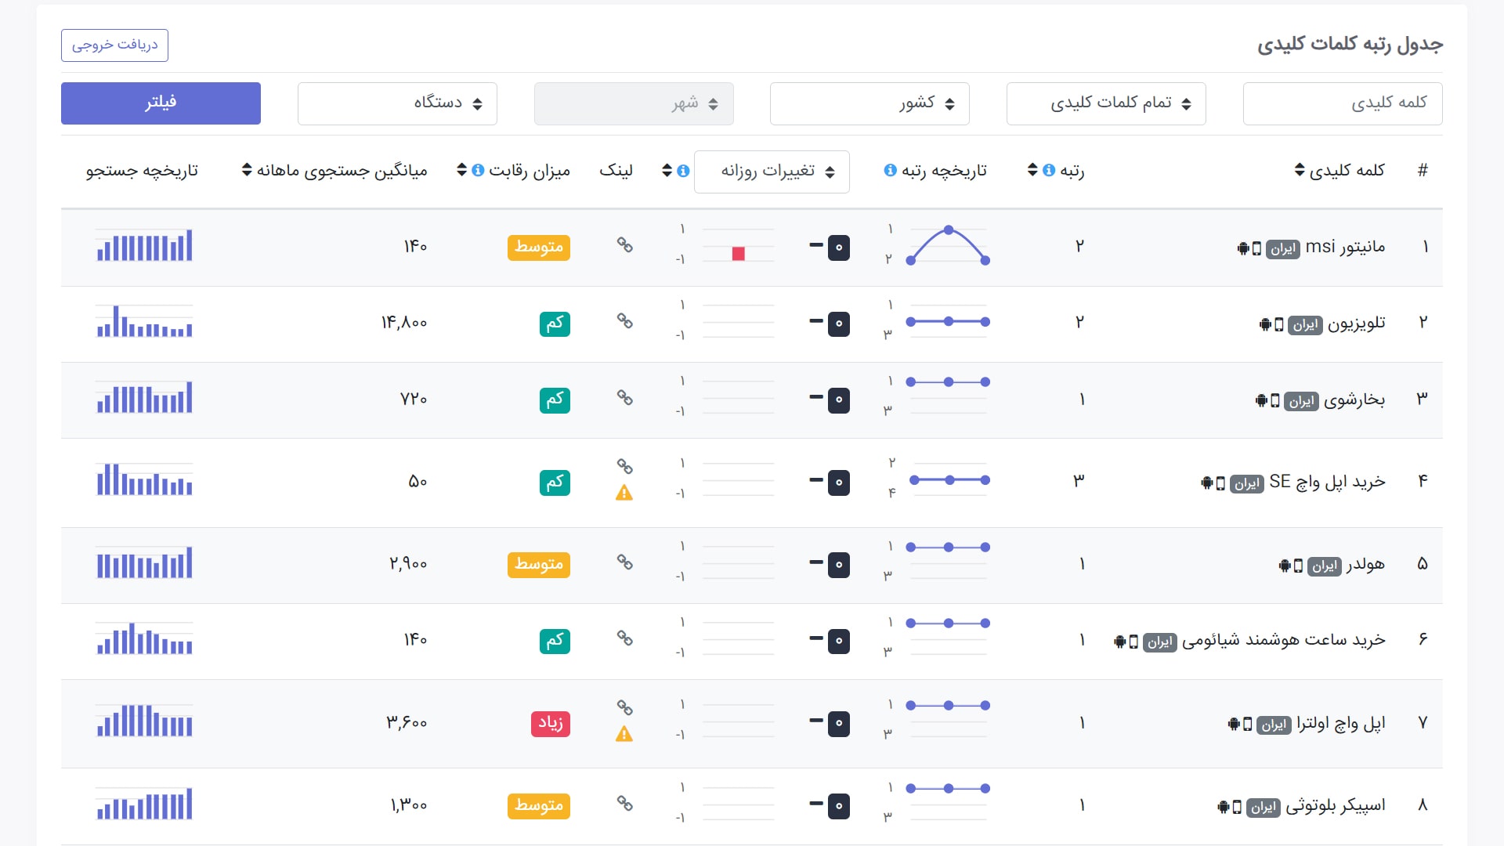Click monthly search value ۱۴,۸۰۰
1504x846 pixels.
[404, 323]
